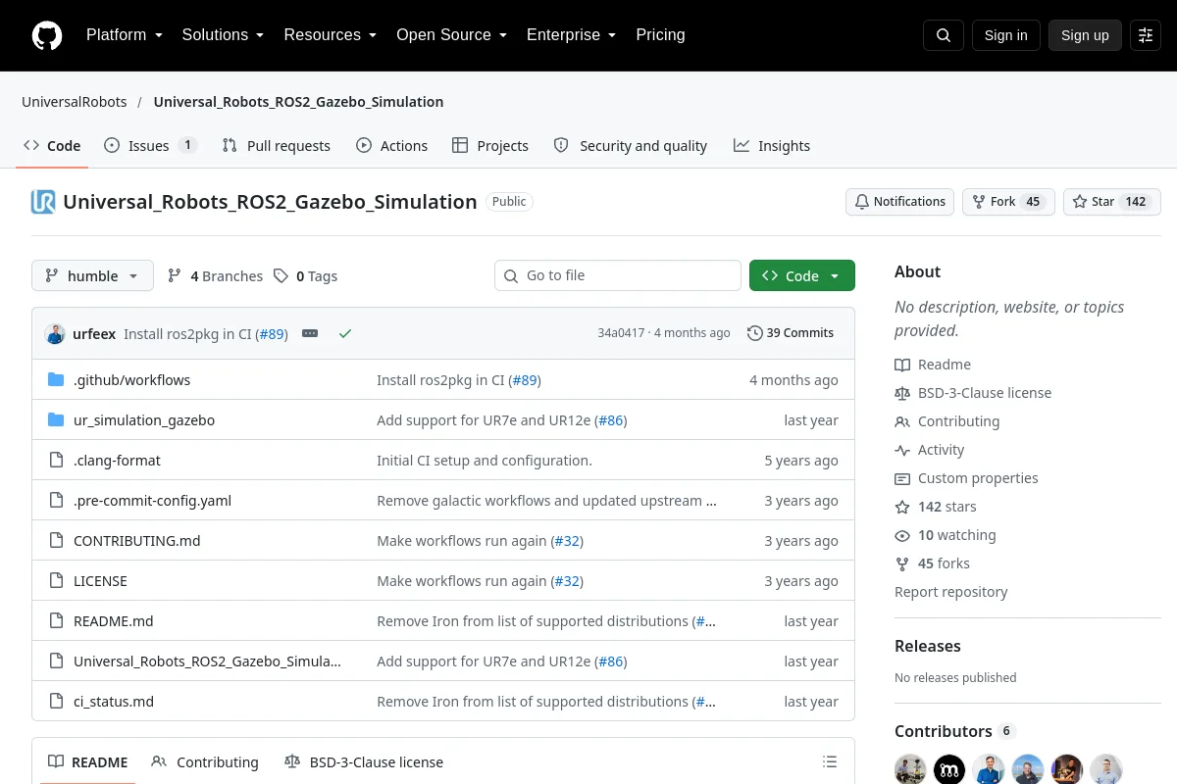Screen dimensions: 1177x784
Task: Open the UniversalRobots owner breadcrumb
Action: (x=75, y=102)
